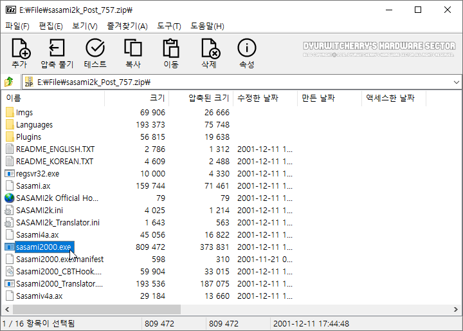
Task: Click the README_ENGLISH.TXT file icon
Action: (x=10, y=149)
